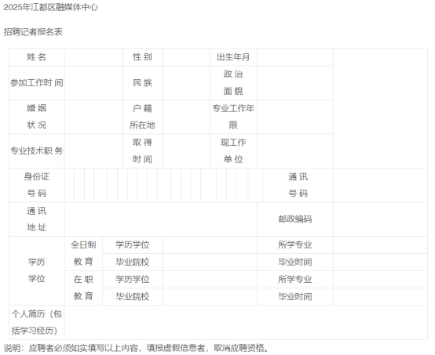435x355 pixels.
Task: Click the 政治面貌 value cell
Action: pos(295,83)
